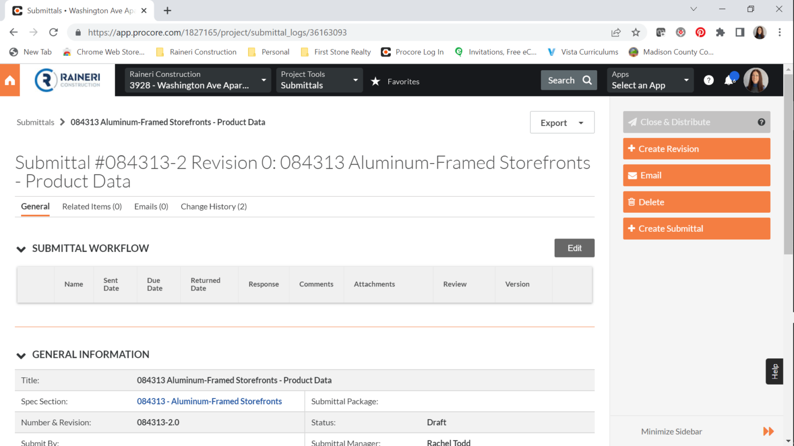Share this page icon in address bar

616,33
